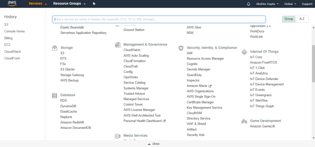The image size is (315, 147).
Task: Click the Game Development controller icon
Action: 244,121
